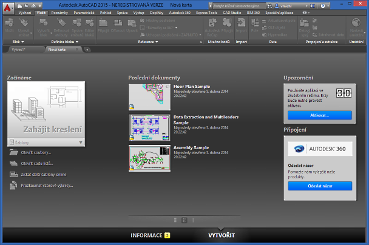Click the binoculars search icon
The width and height of the screenshot is (369, 245).
269,6
